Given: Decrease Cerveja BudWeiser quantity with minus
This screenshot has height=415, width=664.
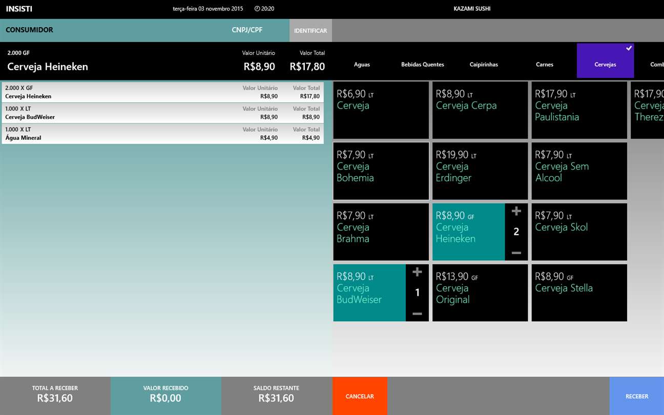Looking at the screenshot, I should (x=417, y=314).
